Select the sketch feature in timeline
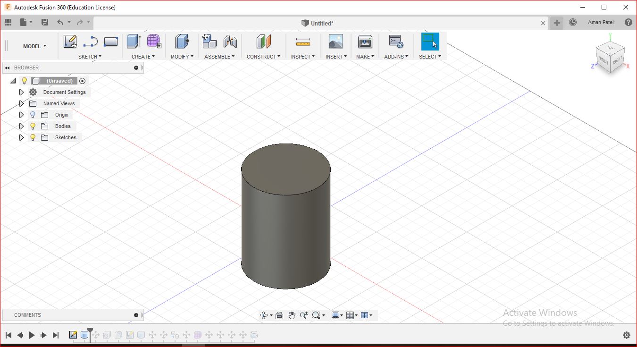Screen dimensions: 637x347 (73, 335)
